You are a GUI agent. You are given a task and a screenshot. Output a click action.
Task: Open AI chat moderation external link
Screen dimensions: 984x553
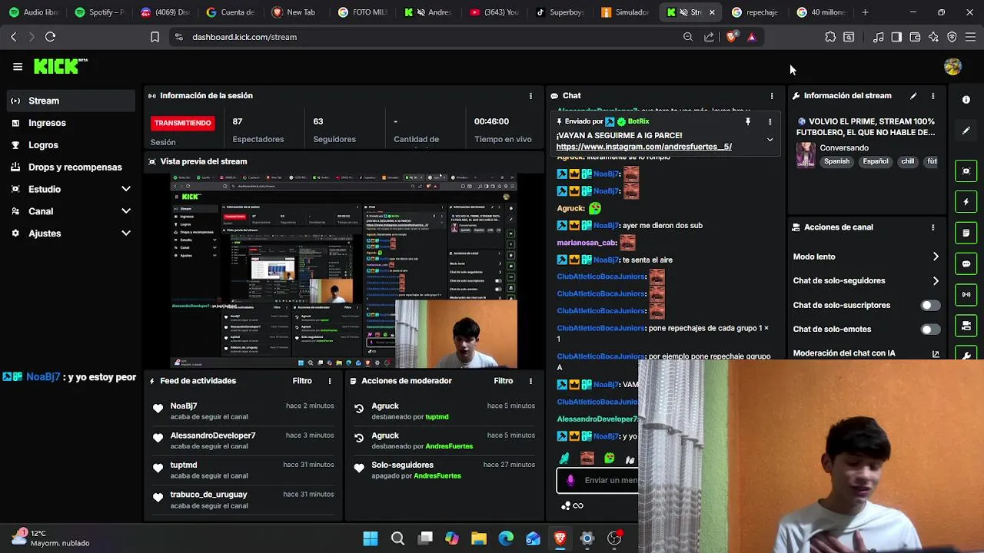coord(936,354)
